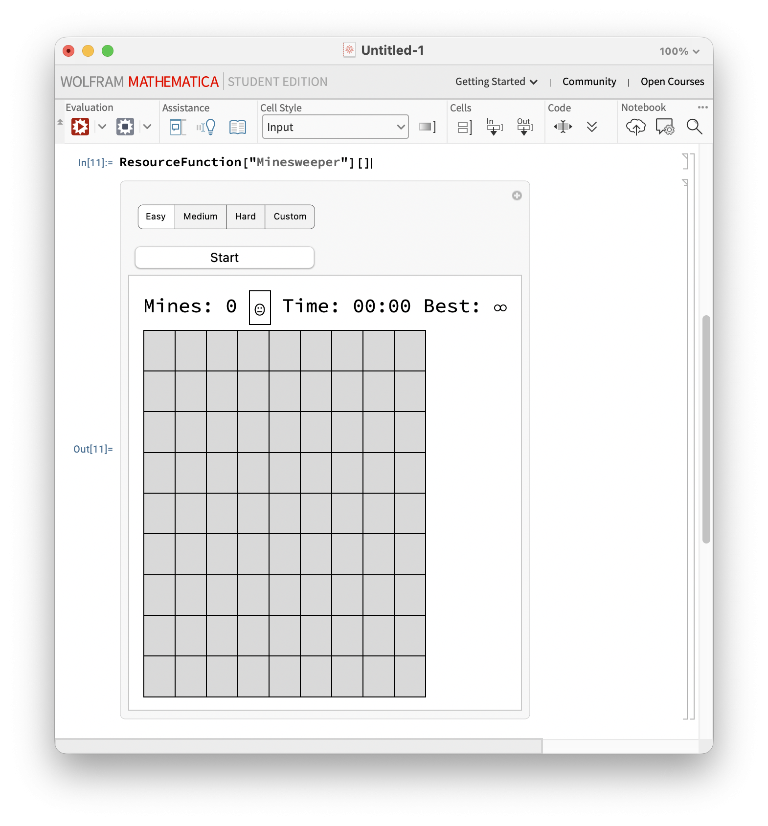
Task: Click the smiley face reset button
Action: (x=260, y=308)
